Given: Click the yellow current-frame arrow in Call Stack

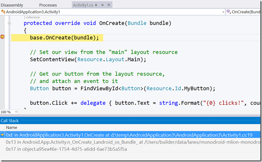Looking at the screenshot, I should [2, 135].
